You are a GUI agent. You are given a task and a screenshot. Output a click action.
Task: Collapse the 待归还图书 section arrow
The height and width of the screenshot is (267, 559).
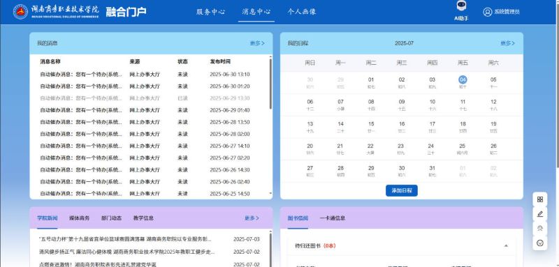505,245
